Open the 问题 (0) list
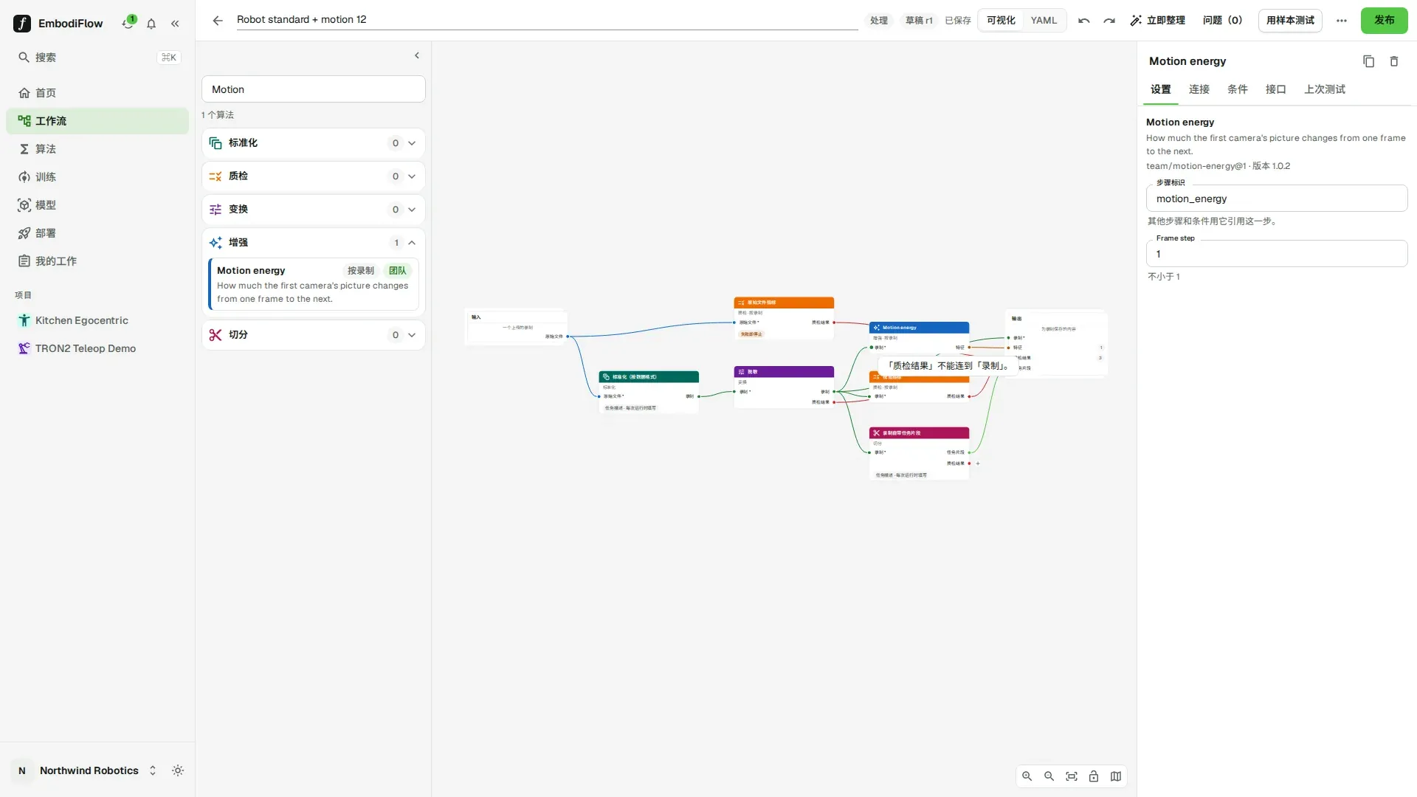The image size is (1417, 797). tap(1222, 21)
